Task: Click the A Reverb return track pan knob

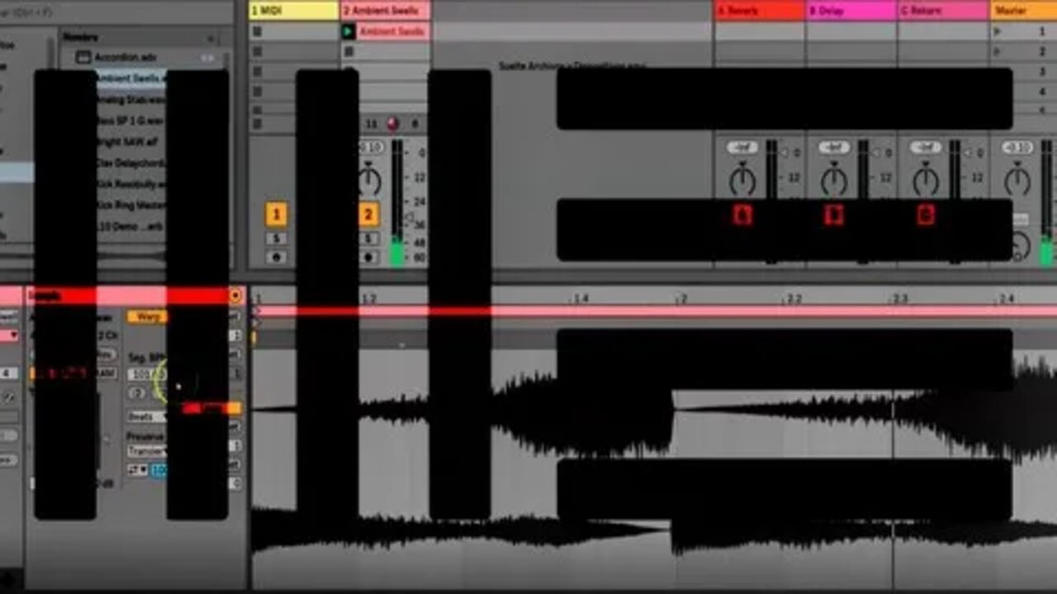Action: 742,179
